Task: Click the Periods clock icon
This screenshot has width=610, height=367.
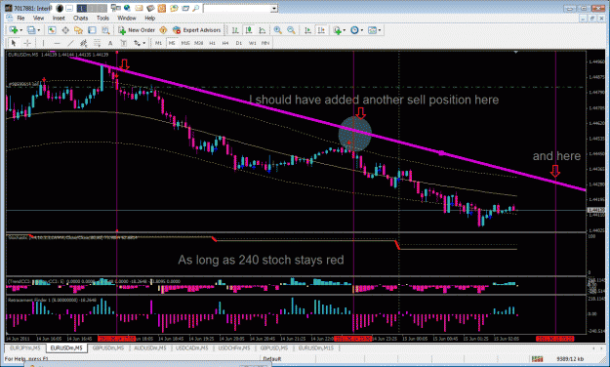Action: [354, 30]
